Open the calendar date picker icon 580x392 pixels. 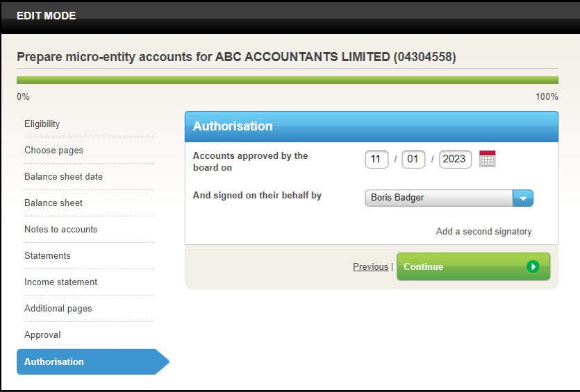tap(488, 159)
